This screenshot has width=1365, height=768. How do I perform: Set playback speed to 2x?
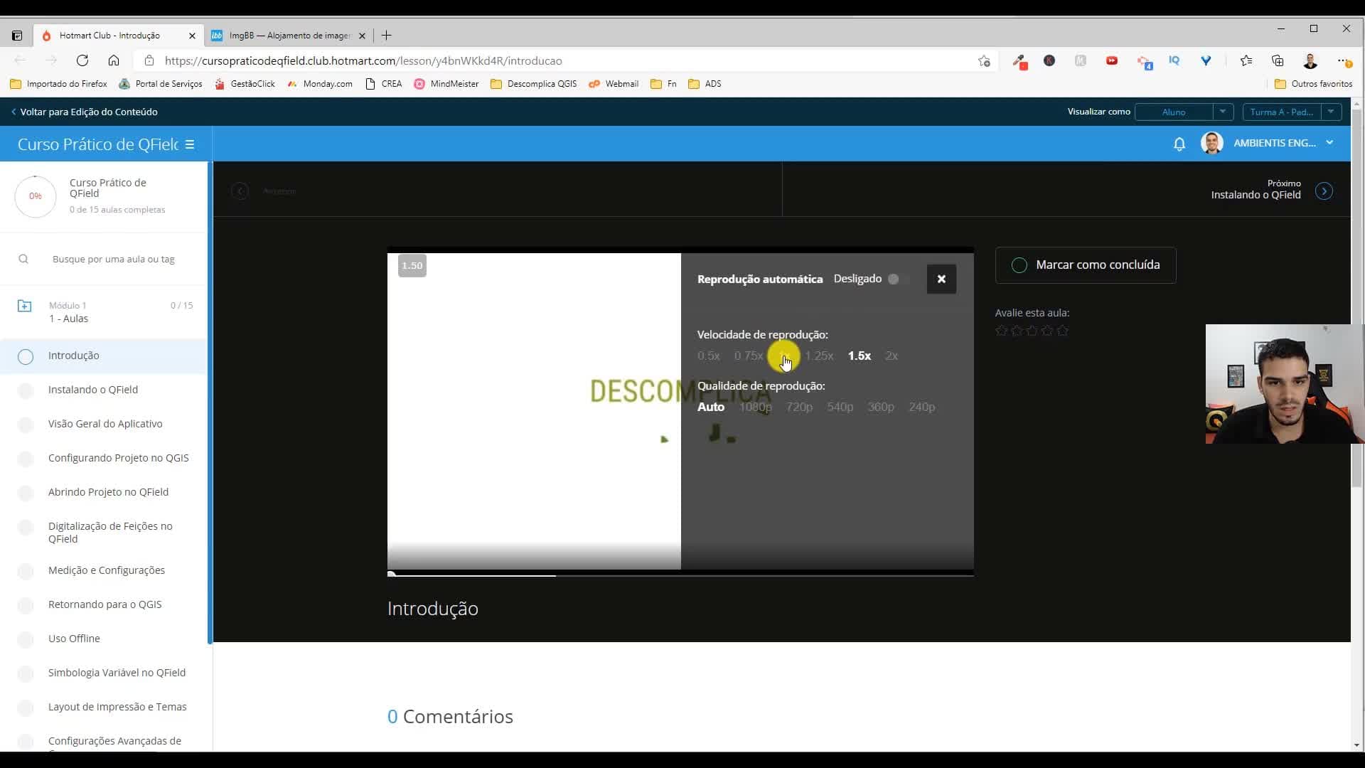coord(892,356)
